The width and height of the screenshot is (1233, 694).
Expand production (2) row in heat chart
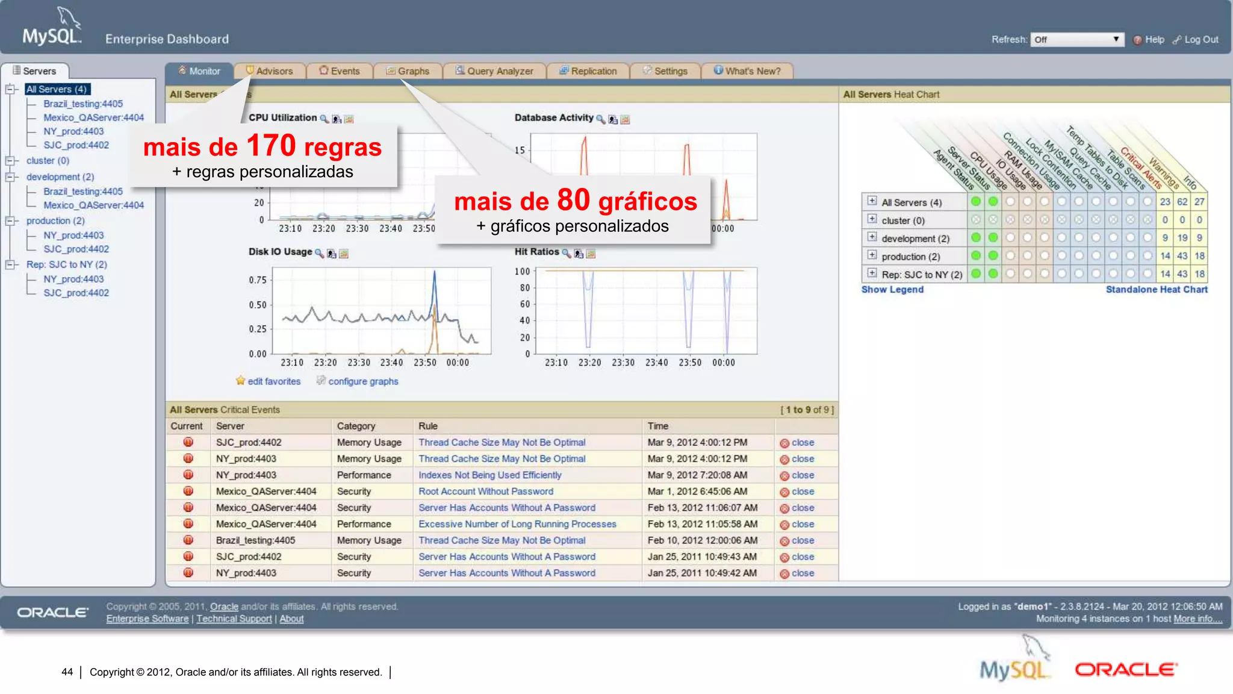click(x=872, y=255)
